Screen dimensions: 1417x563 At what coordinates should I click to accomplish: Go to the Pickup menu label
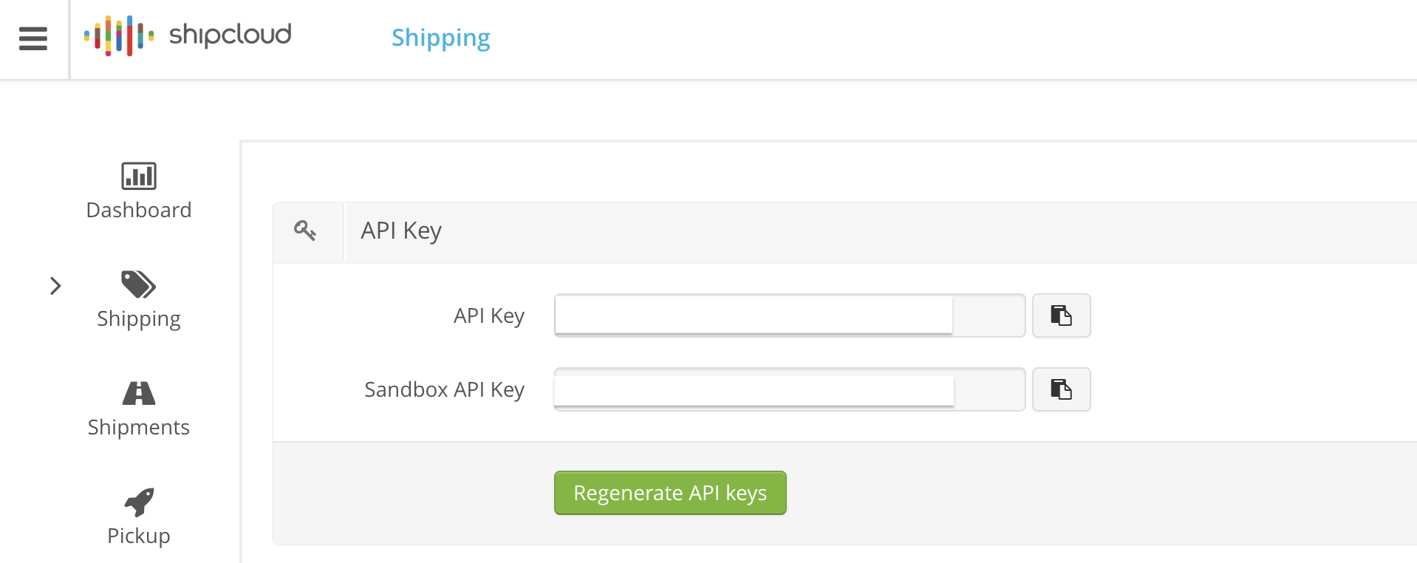coord(139,536)
